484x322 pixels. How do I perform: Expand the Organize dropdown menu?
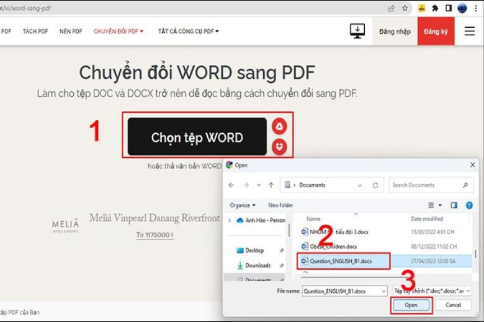243,205
